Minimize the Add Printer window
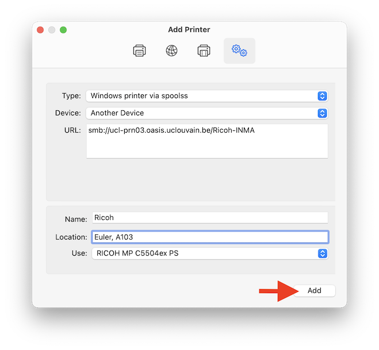379x350 pixels. [x=52, y=30]
